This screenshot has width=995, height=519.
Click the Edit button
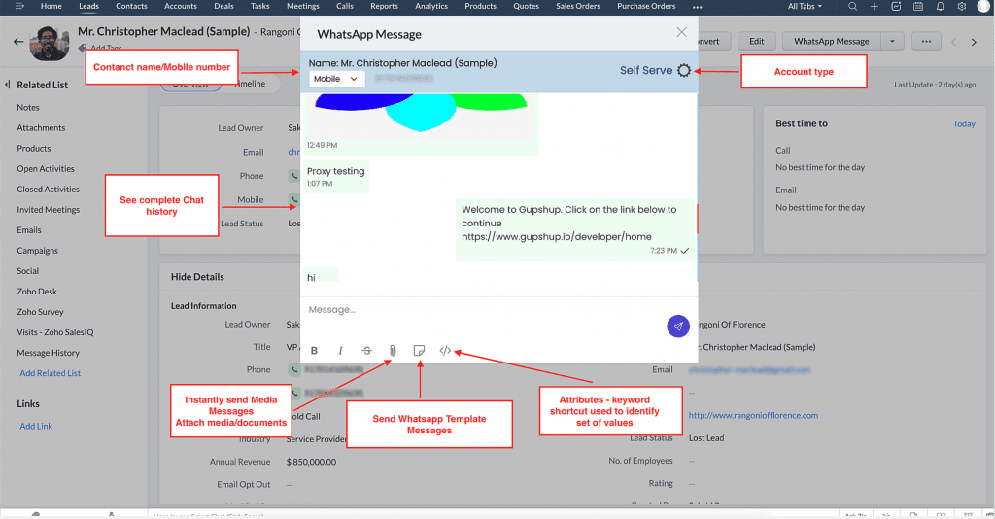point(756,41)
